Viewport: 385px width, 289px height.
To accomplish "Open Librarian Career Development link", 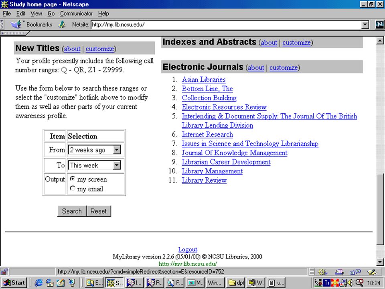I will [226, 162].
